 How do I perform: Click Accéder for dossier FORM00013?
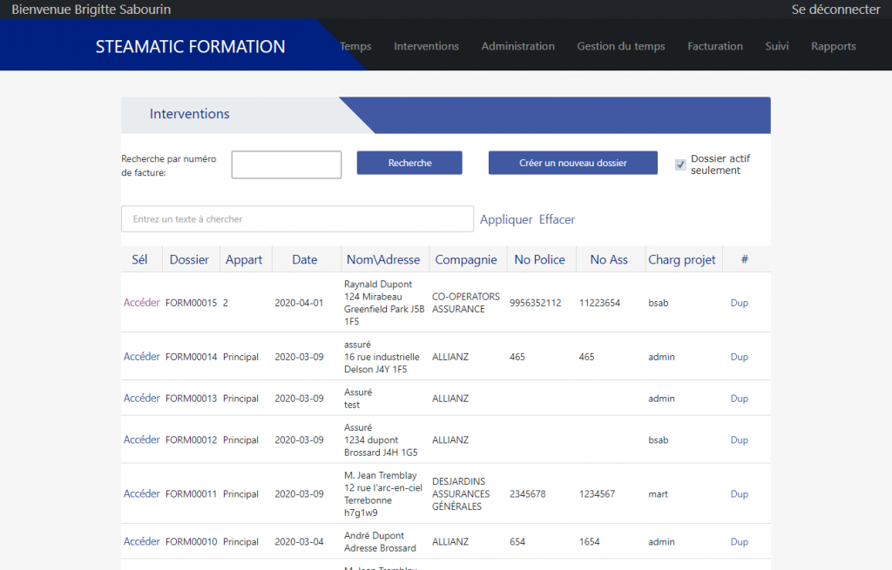[142, 399]
